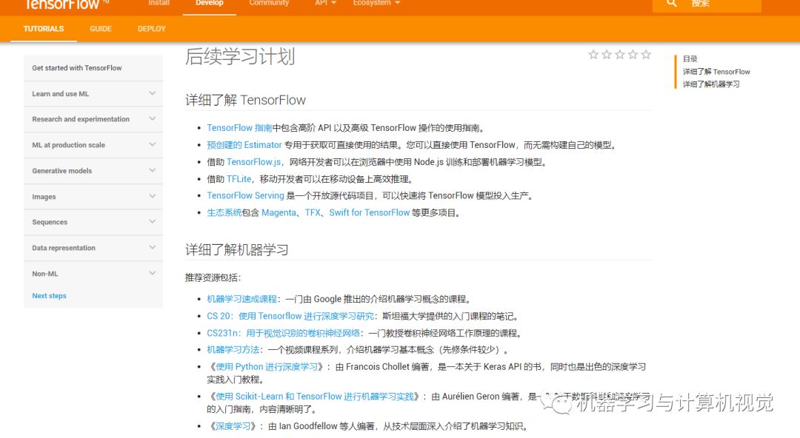Switch to the GUIDE tab
800x438 pixels.
[101, 29]
